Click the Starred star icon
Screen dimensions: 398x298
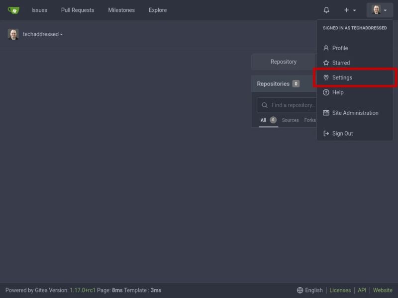tap(326, 63)
